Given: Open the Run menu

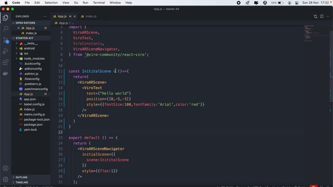Looking at the screenshot, I should click(x=85, y=3).
